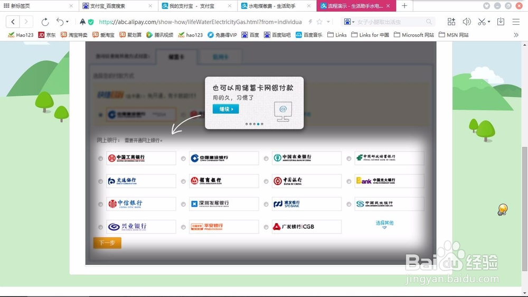Open the Hao123 bookmark
The image size is (528, 297).
[21, 35]
